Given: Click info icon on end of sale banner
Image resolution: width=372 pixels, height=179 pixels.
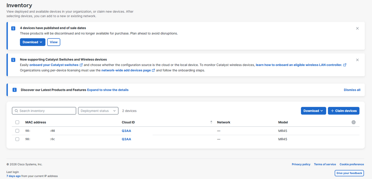Looking at the screenshot, I should pos(13,28).
